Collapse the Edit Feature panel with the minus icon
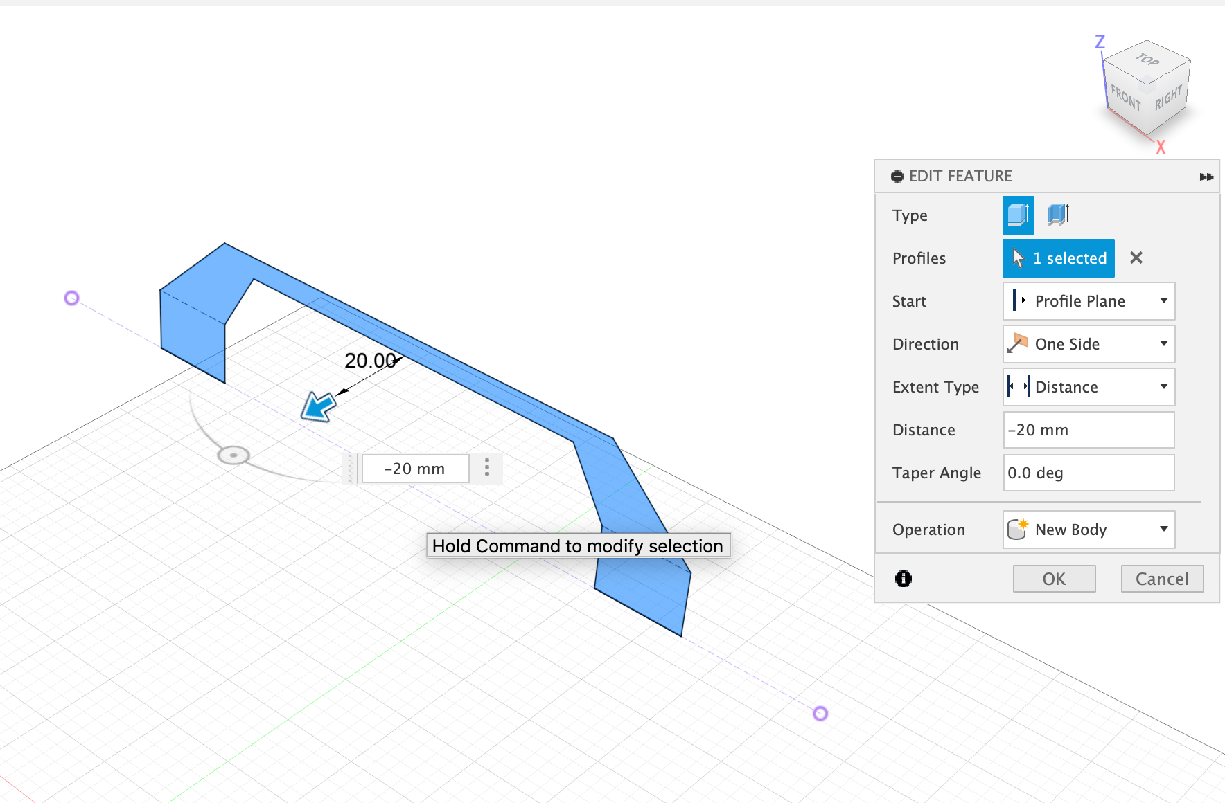This screenshot has width=1225, height=803. click(897, 177)
